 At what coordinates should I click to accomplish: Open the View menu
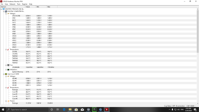(x=6, y=4)
